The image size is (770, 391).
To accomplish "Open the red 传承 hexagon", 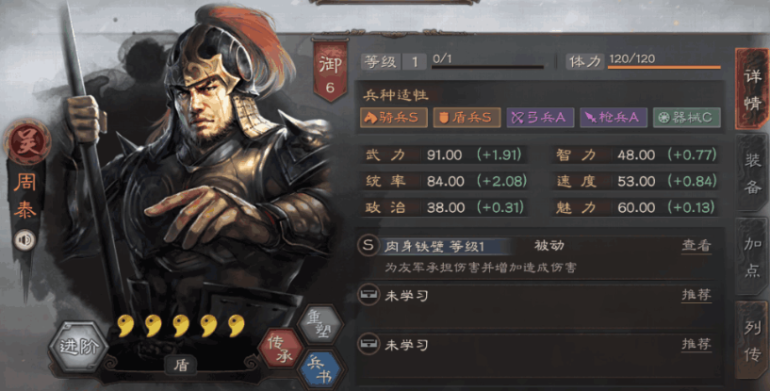I will click(281, 348).
